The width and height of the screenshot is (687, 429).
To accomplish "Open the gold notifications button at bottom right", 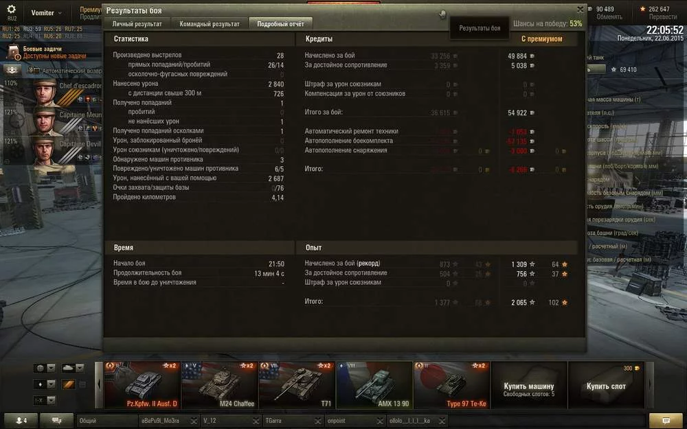I will (x=666, y=421).
